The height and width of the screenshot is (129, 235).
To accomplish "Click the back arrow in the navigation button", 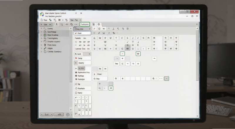I will click(x=41, y=25).
